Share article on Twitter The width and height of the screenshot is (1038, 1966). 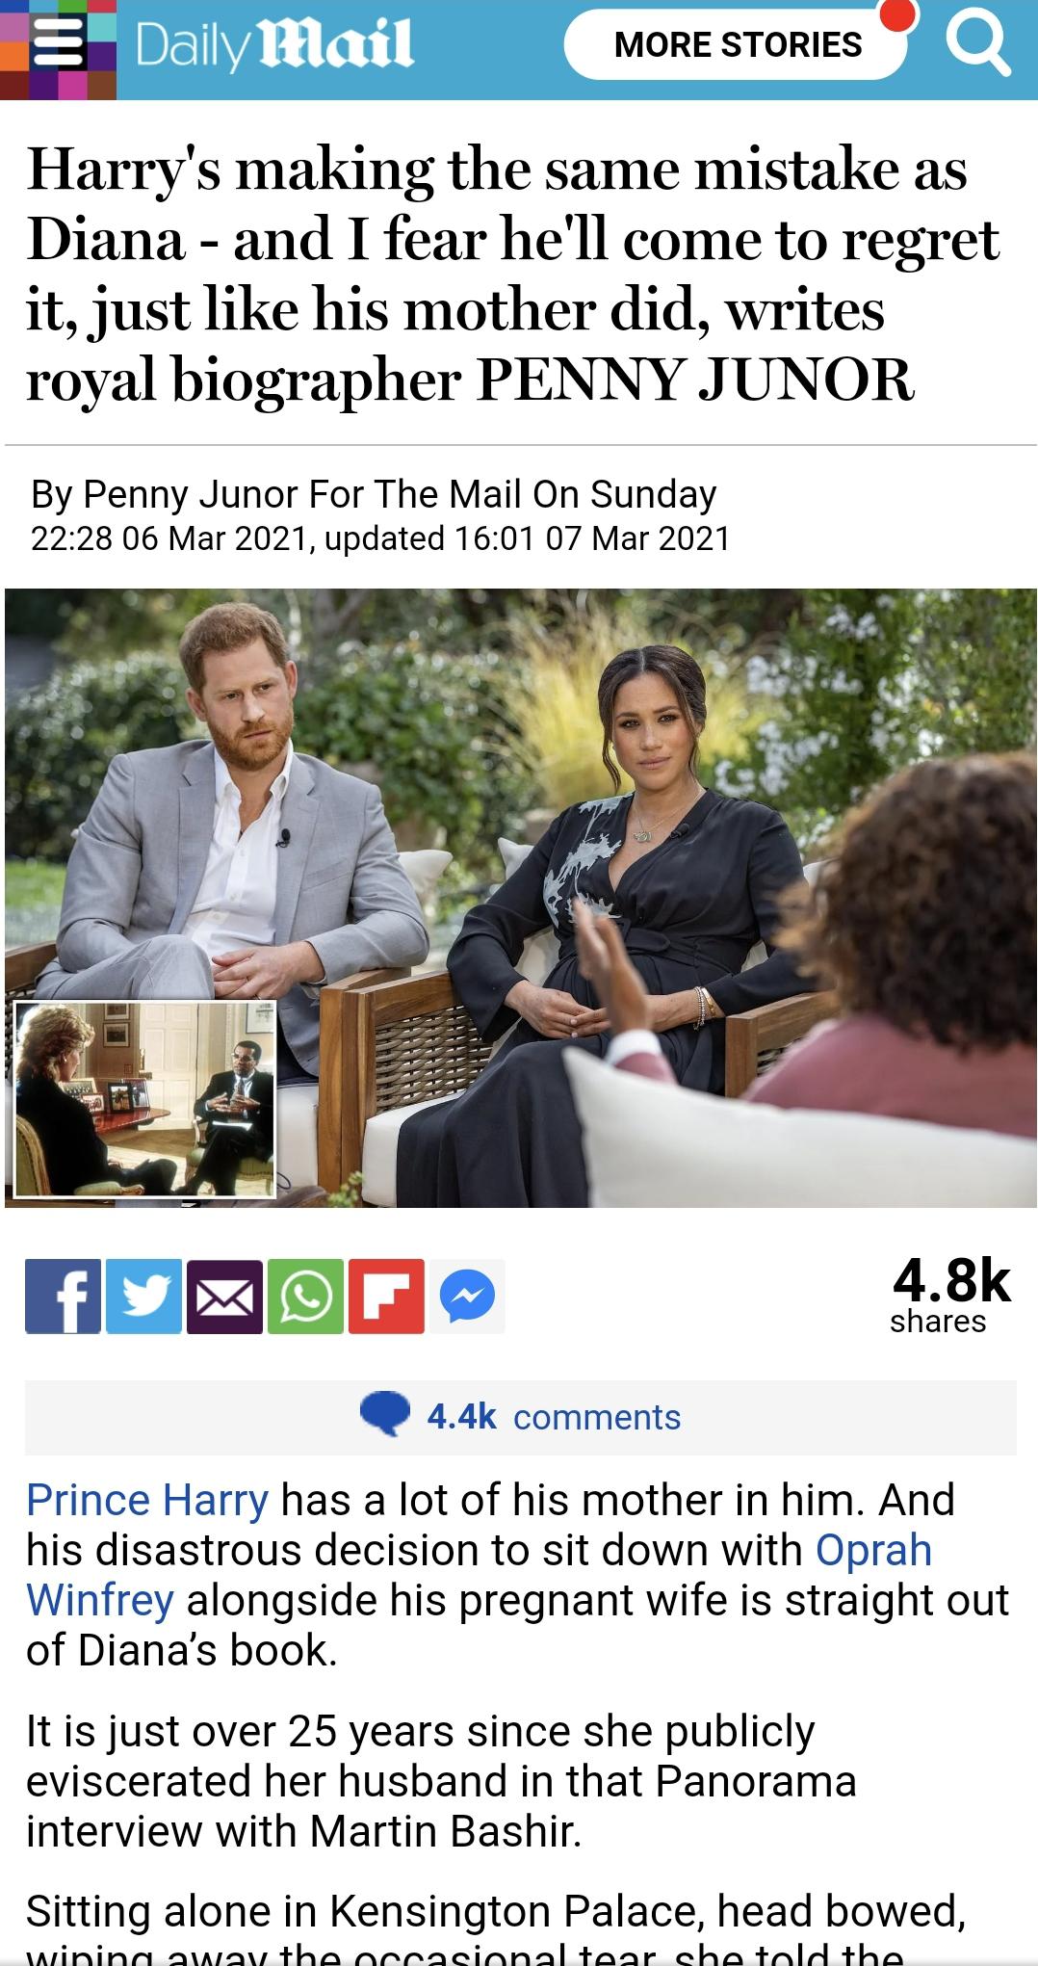[x=143, y=1297]
